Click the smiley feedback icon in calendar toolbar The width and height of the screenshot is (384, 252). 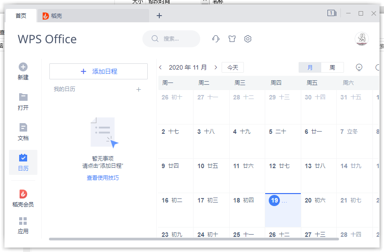tap(359, 67)
